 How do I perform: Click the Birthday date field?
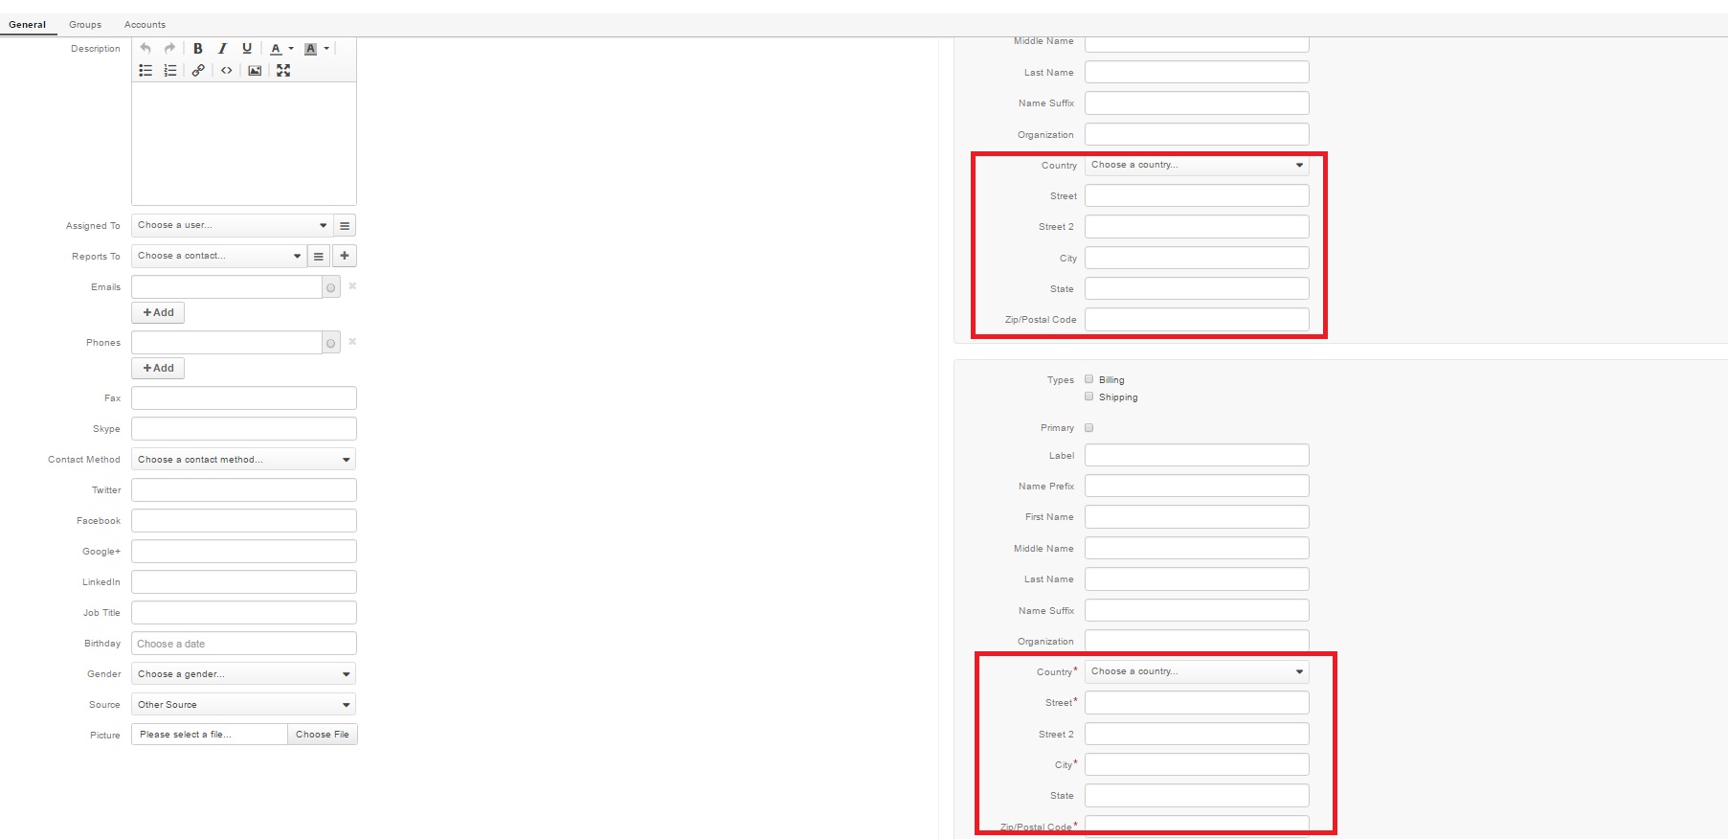(x=243, y=644)
